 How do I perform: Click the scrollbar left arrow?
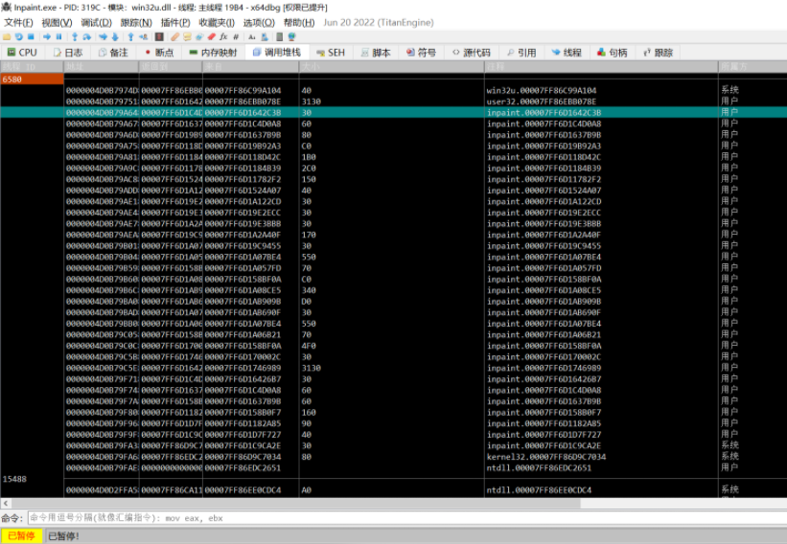point(6,503)
